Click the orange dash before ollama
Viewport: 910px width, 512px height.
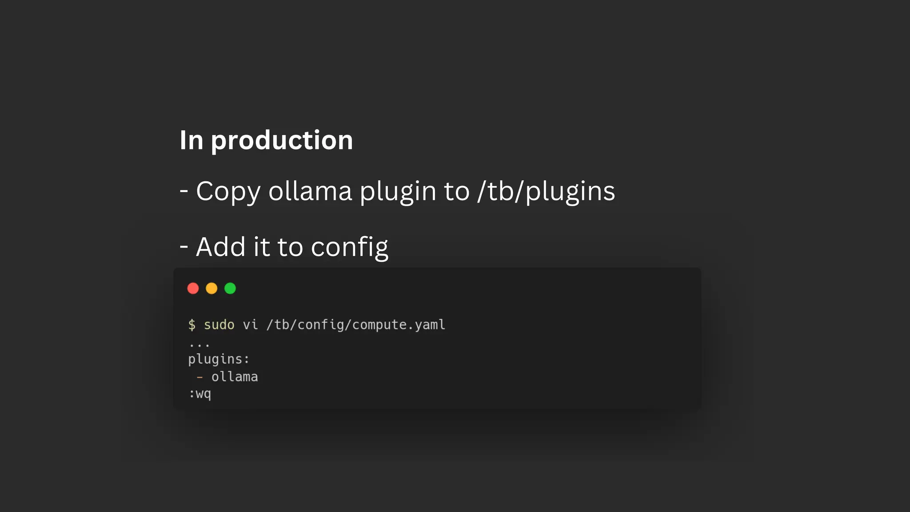pos(200,377)
